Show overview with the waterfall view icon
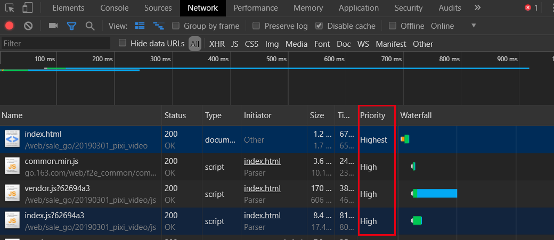 click(158, 26)
